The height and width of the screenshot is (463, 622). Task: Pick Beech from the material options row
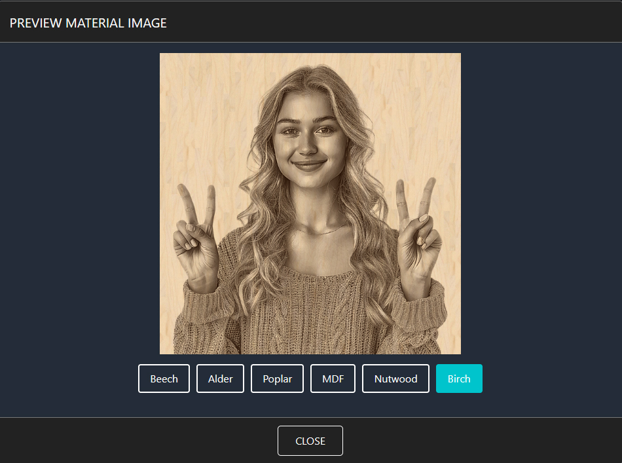click(x=164, y=379)
